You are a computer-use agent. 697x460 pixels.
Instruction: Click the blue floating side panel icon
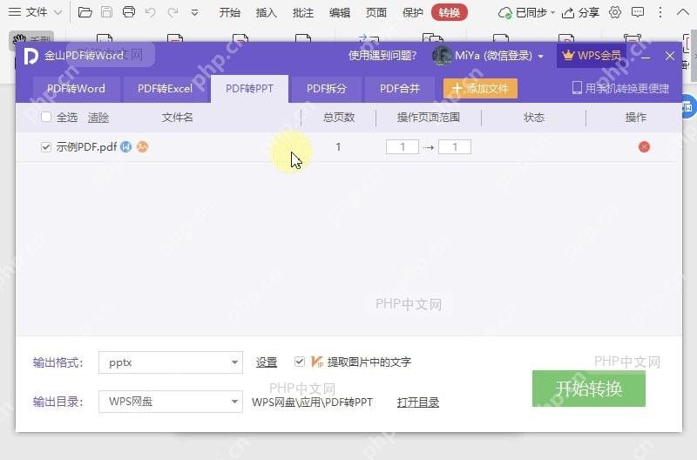(689, 106)
